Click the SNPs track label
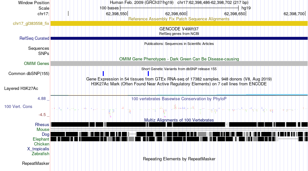Screen dimensions: 308x171 click(44, 53)
